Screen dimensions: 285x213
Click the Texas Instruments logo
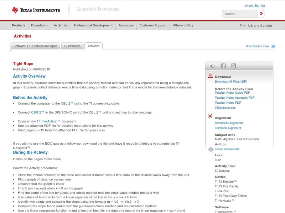pyautogui.click(x=36, y=10)
